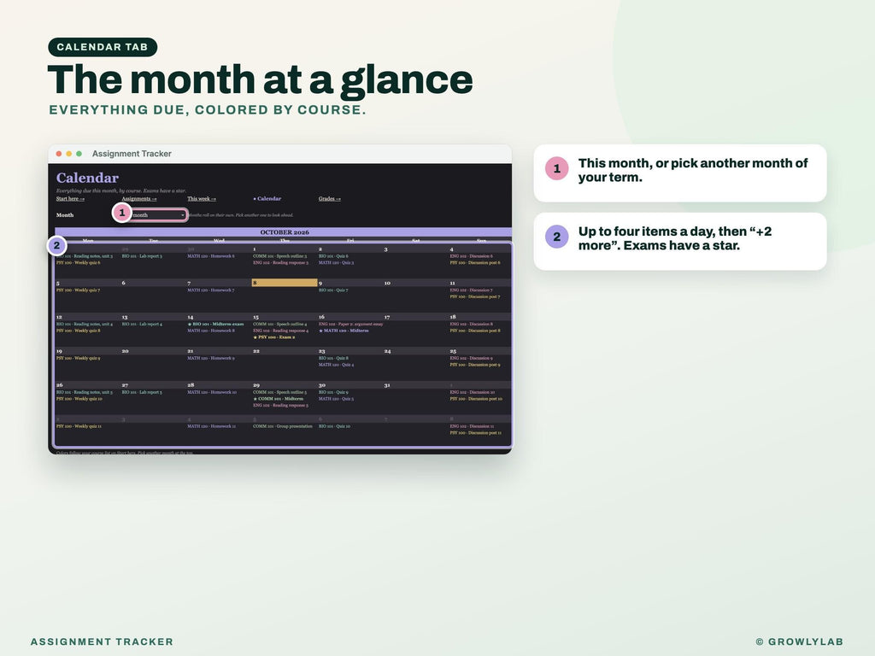Select 'PSY 100 · Exam 2' entry
Image resolution: width=875 pixels, height=656 pixels.
[x=274, y=337]
